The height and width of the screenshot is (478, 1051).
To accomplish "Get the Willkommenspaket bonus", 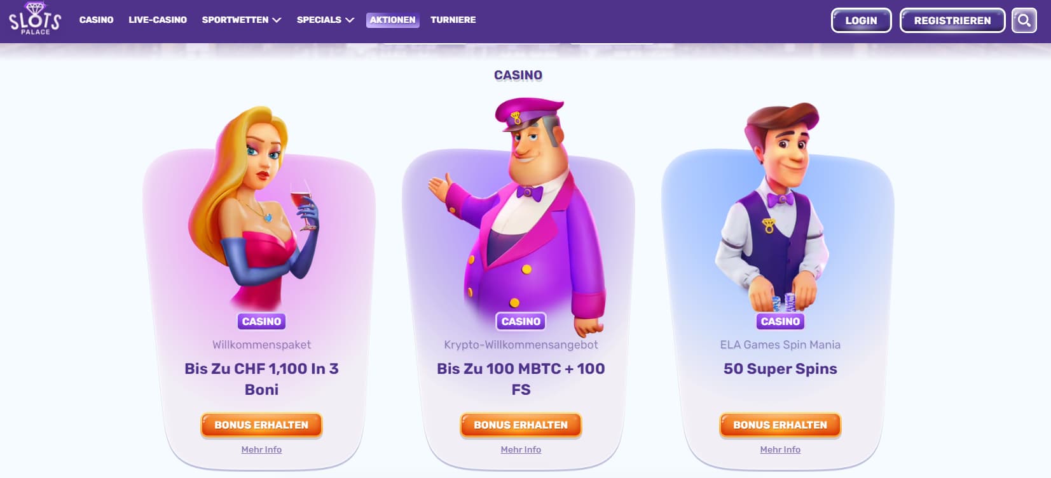I will (x=261, y=425).
